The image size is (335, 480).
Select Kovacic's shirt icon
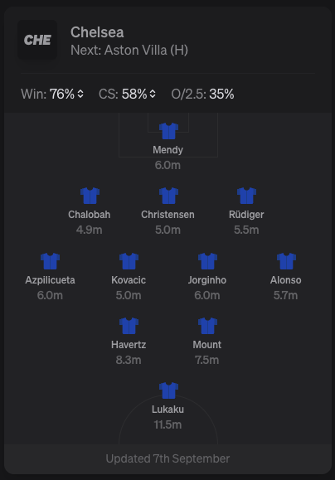[129, 261]
